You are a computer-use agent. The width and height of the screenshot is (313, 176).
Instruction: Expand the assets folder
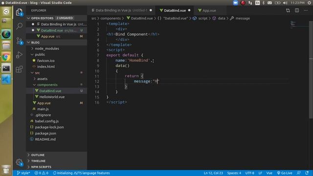coord(42,79)
